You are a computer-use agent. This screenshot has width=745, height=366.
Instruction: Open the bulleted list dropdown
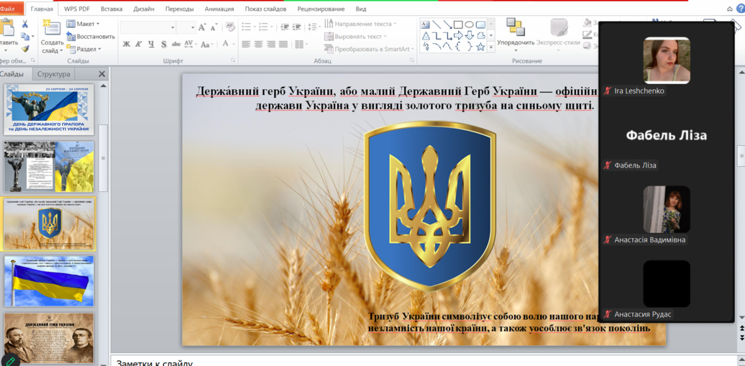[249, 27]
